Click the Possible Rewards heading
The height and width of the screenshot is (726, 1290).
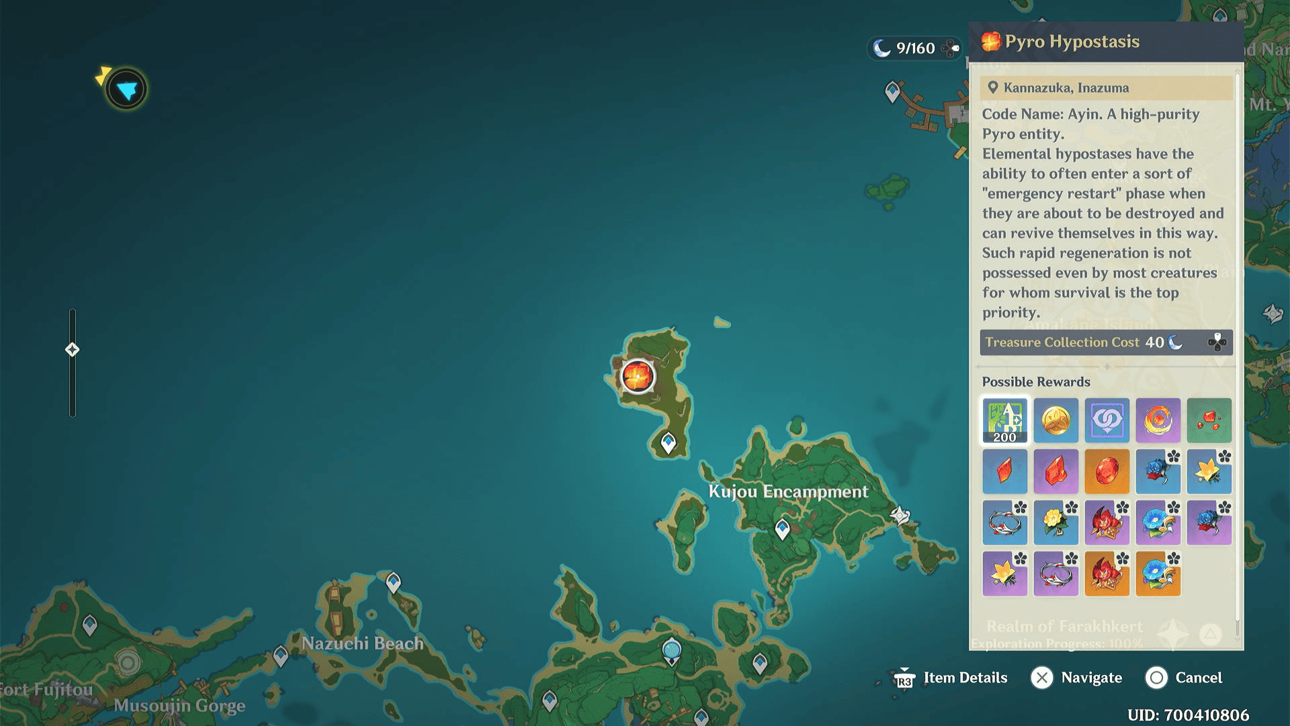coord(1036,382)
